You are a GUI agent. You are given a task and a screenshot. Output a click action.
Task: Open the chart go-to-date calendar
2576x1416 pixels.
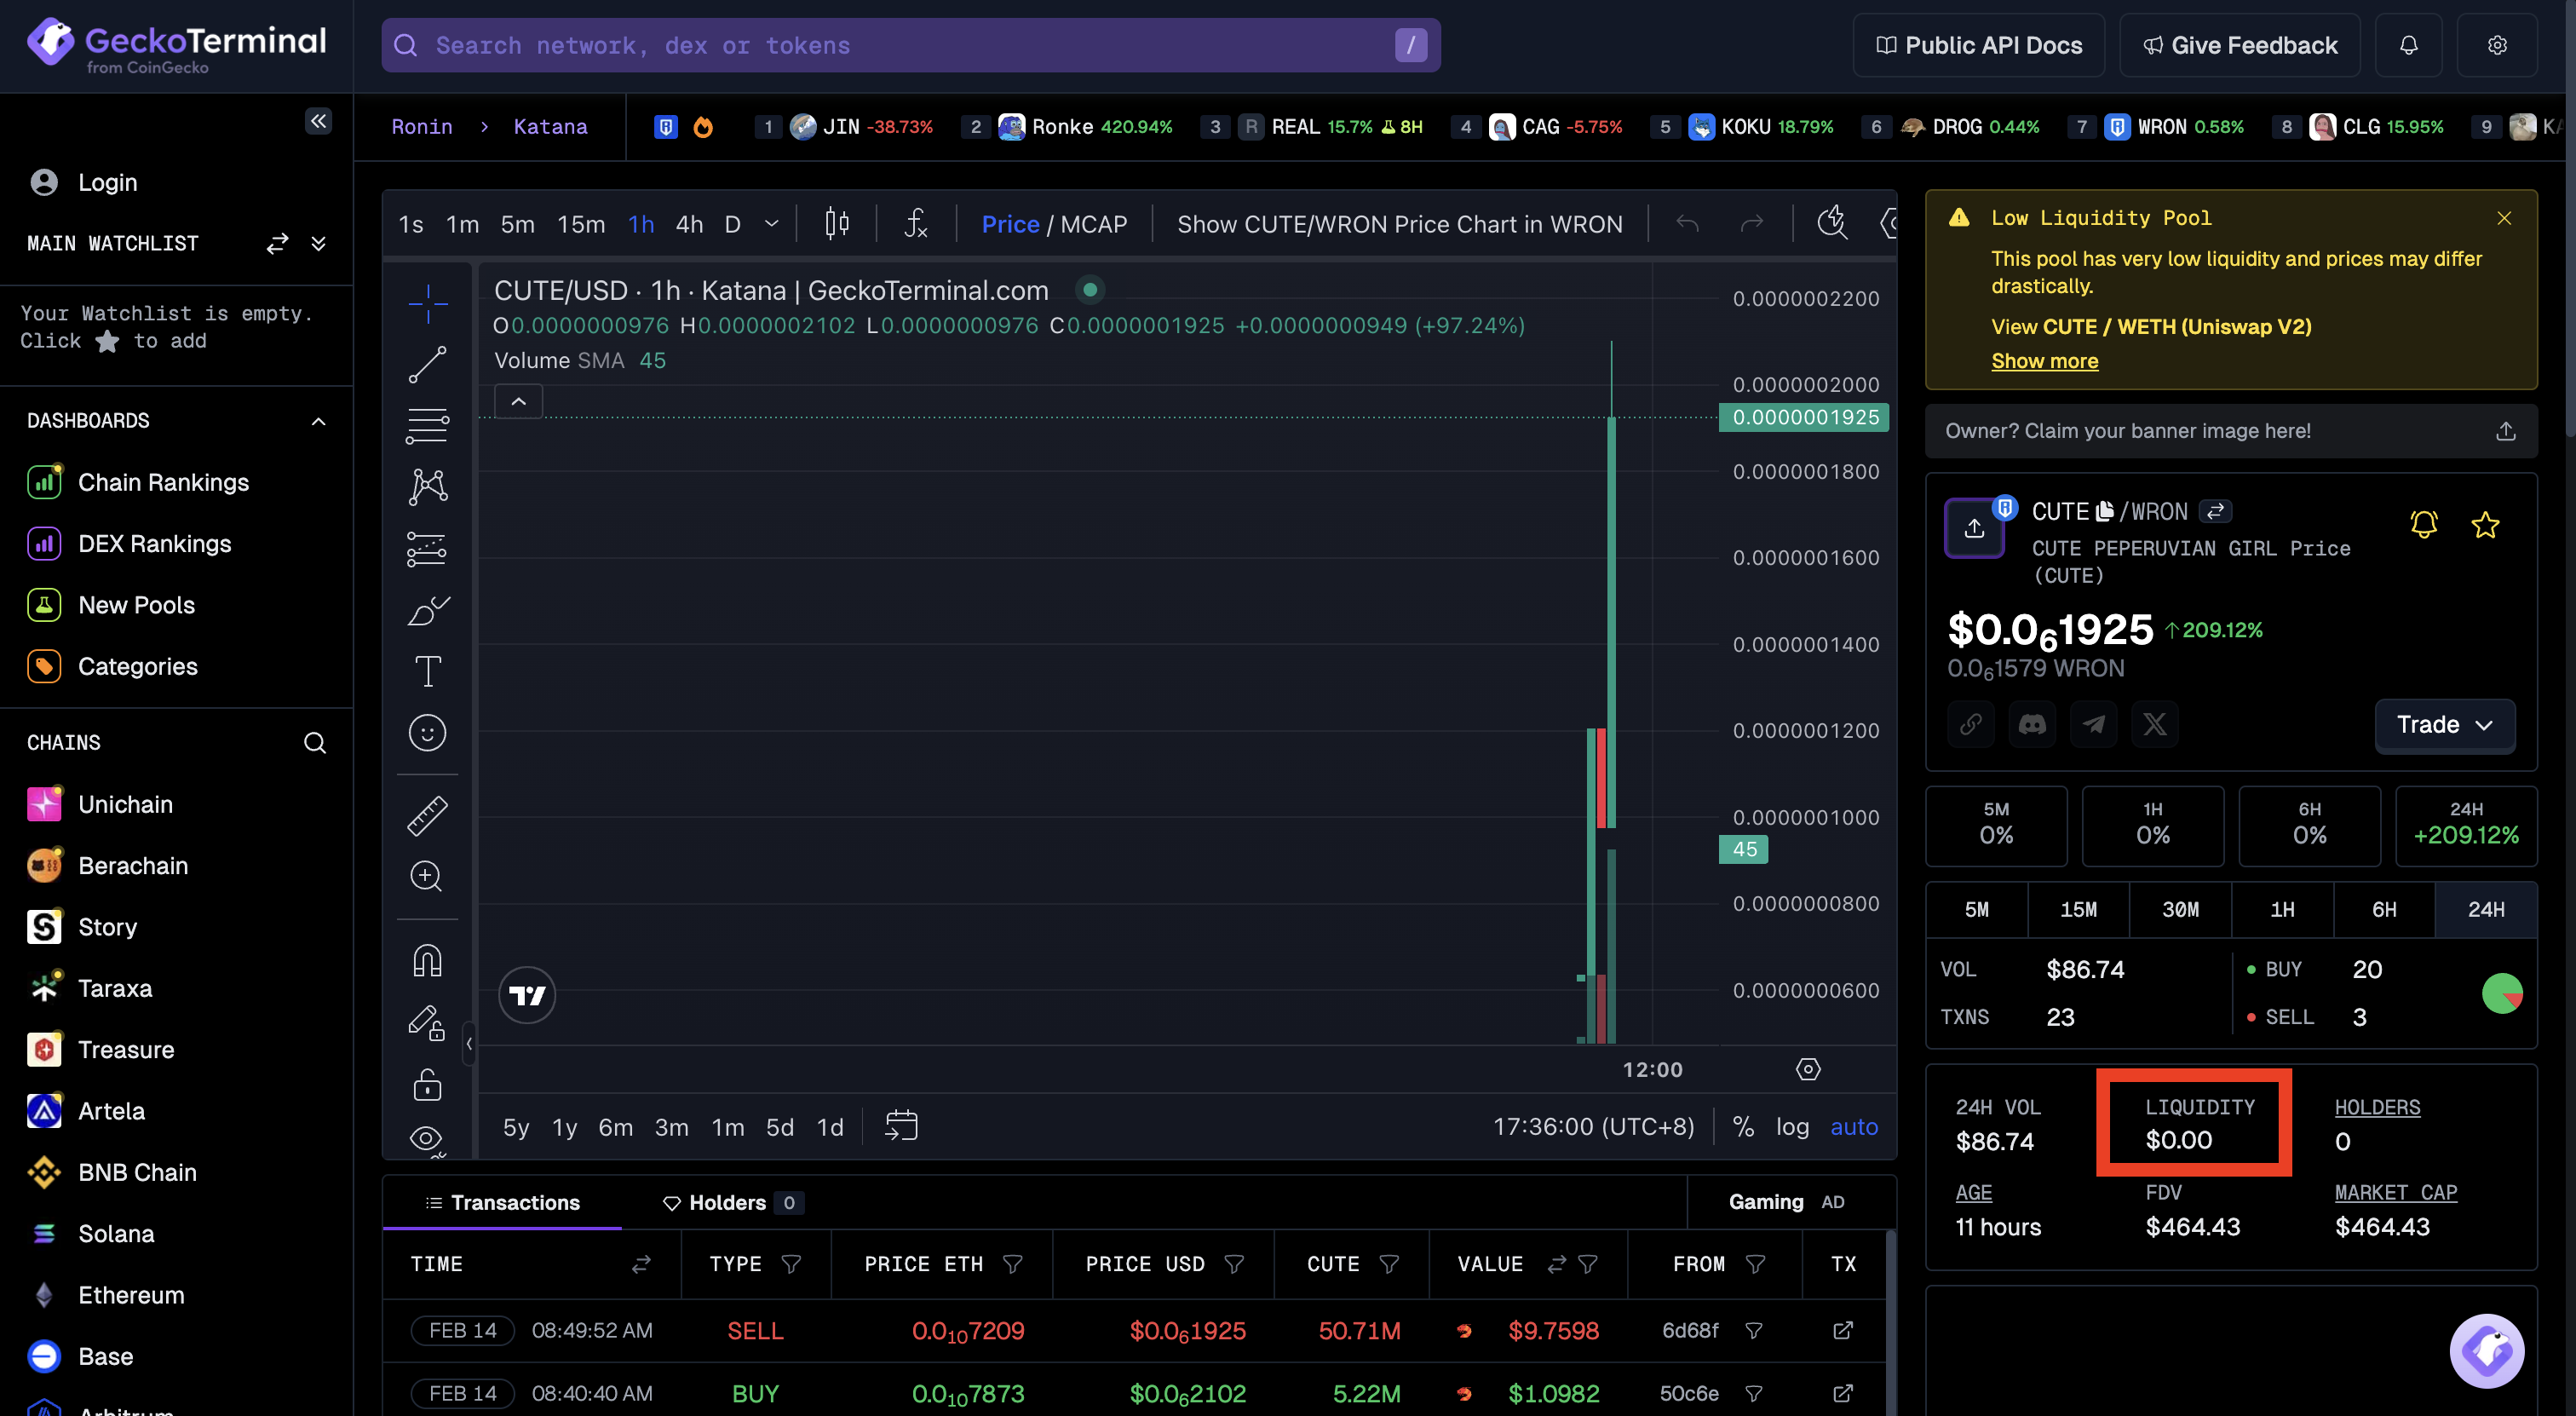901,1126
